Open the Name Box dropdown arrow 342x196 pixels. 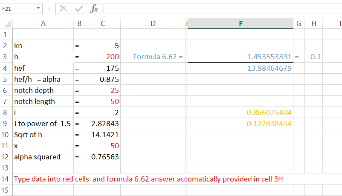(38, 9)
